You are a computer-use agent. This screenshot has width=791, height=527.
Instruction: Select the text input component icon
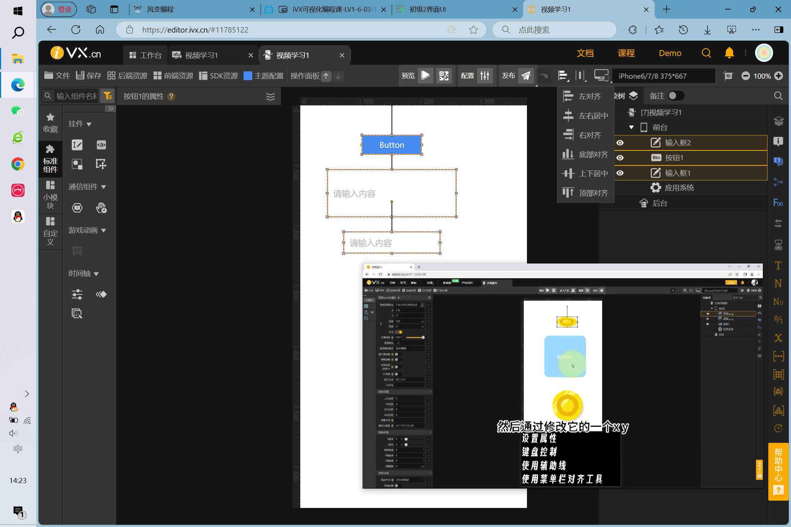point(77,145)
